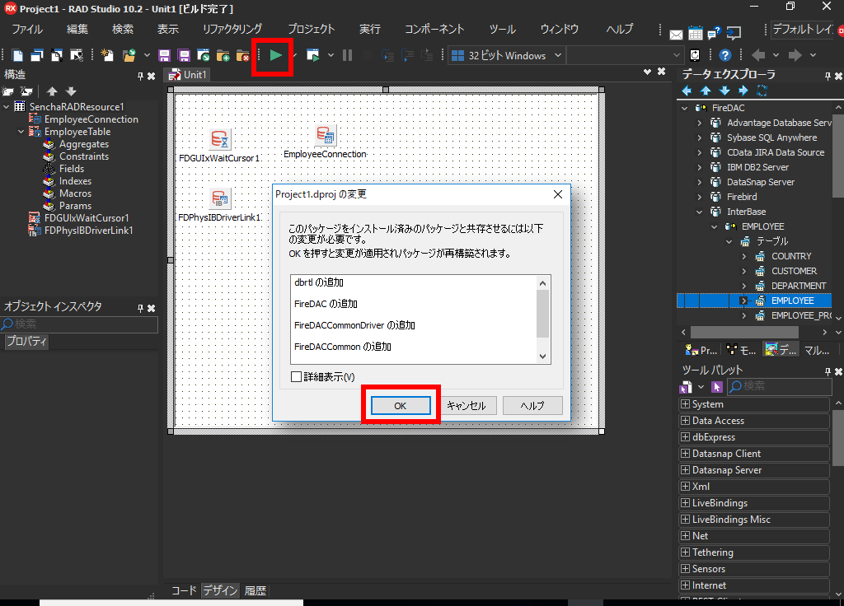Click the Remove file from project icon
844x606 pixels.
click(243, 55)
